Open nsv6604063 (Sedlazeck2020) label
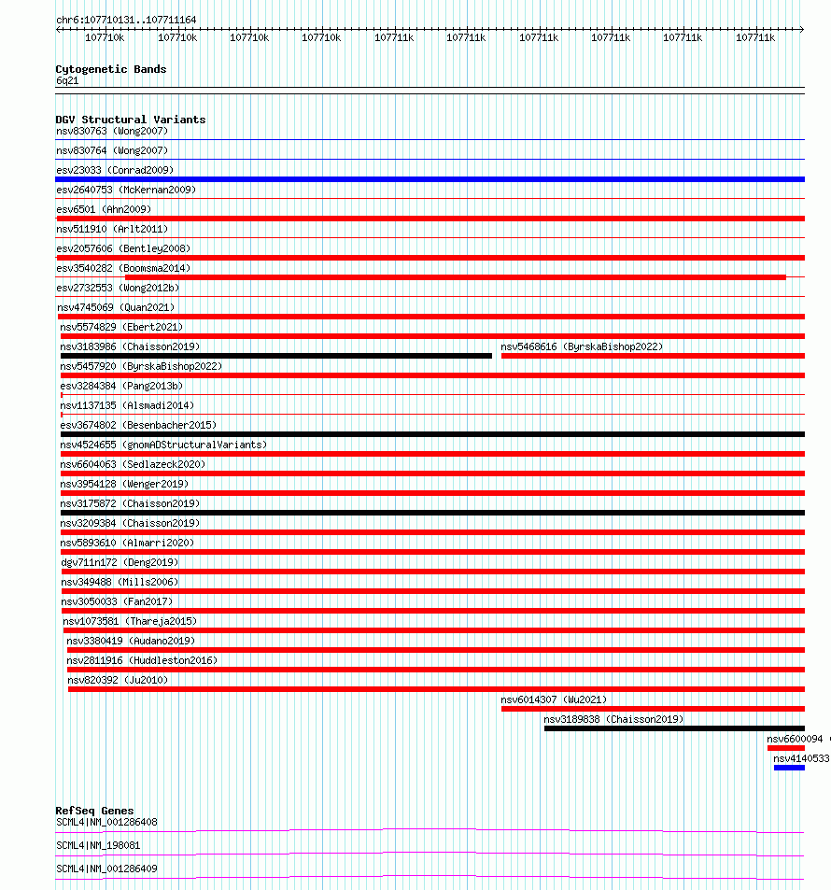 [x=133, y=464]
